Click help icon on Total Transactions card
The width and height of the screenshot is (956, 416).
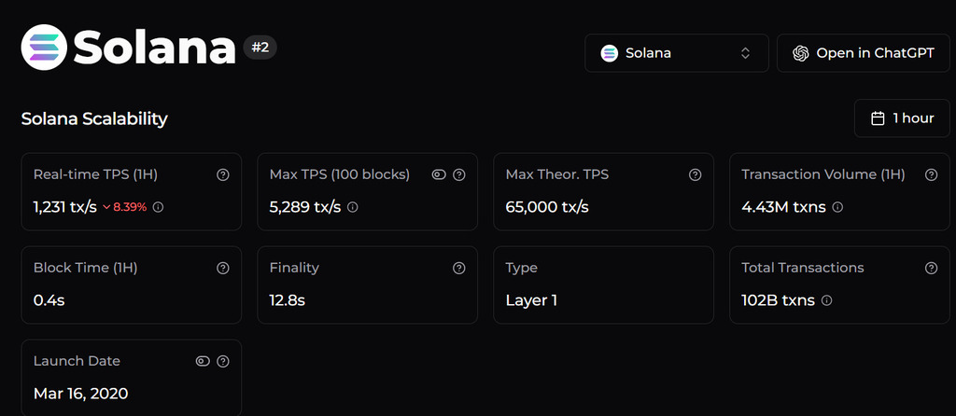tap(931, 268)
